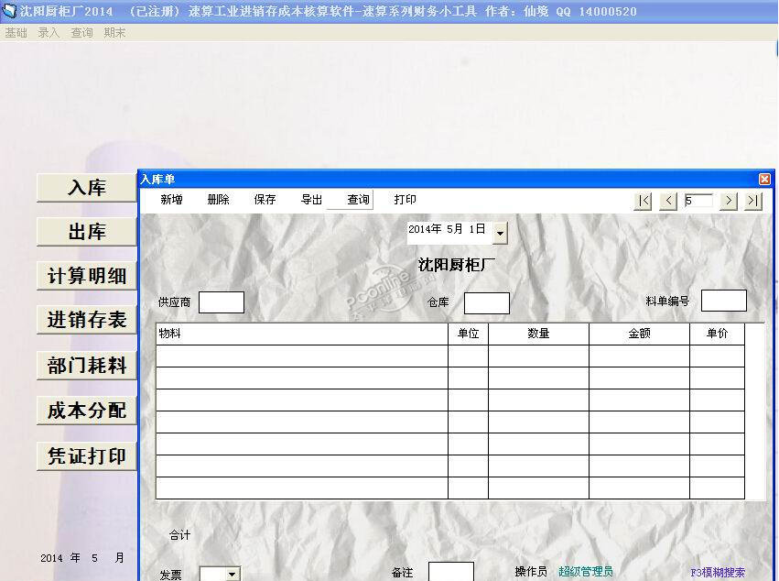Click 删除 in the toolbar

tap(218, 200)
